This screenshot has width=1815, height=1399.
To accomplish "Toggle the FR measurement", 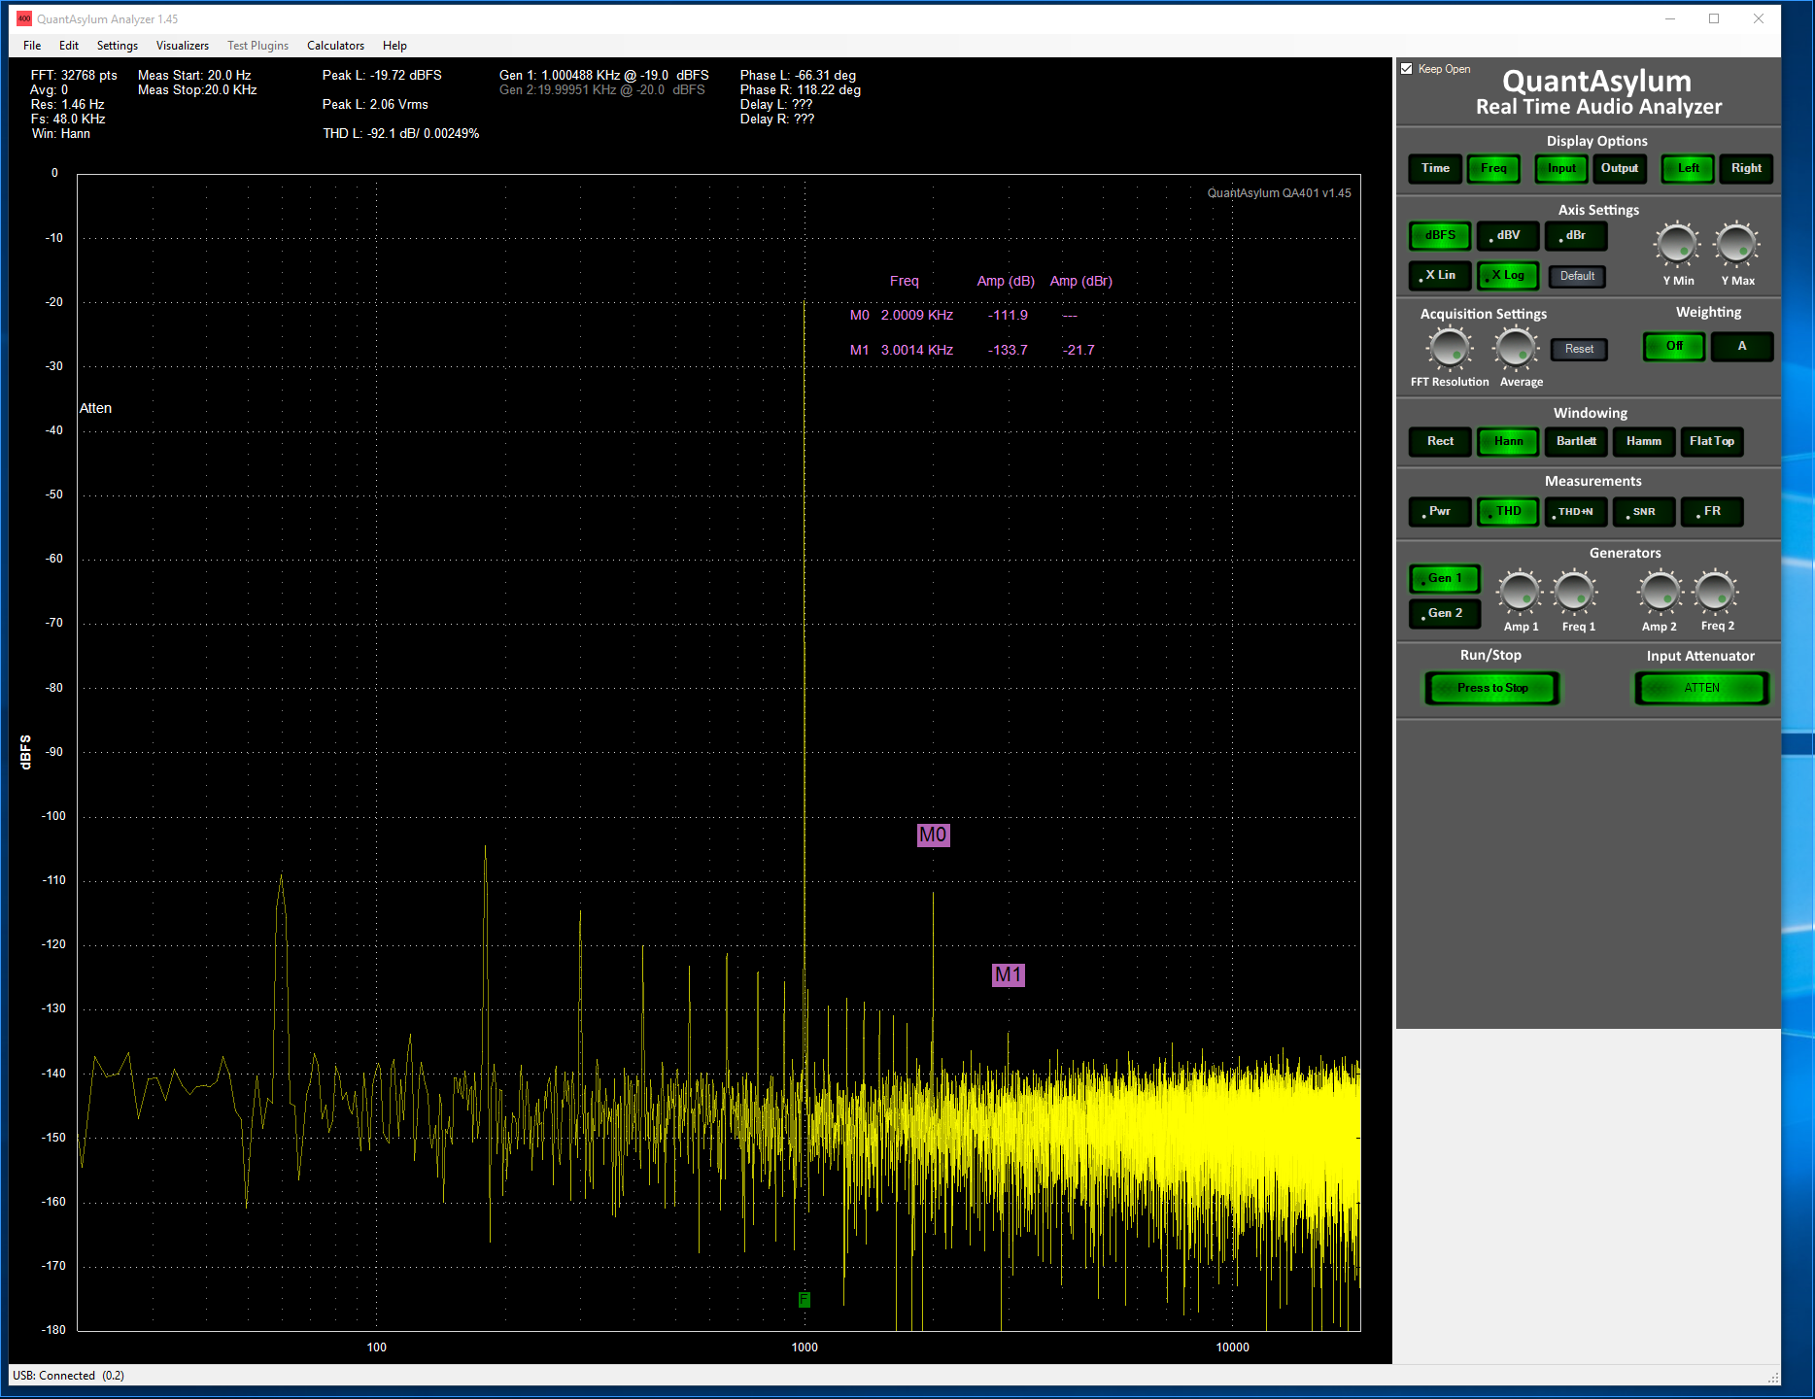I will coord(1712,511).
